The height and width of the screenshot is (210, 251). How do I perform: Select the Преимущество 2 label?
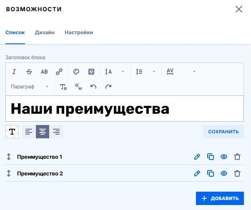point(40,173)
